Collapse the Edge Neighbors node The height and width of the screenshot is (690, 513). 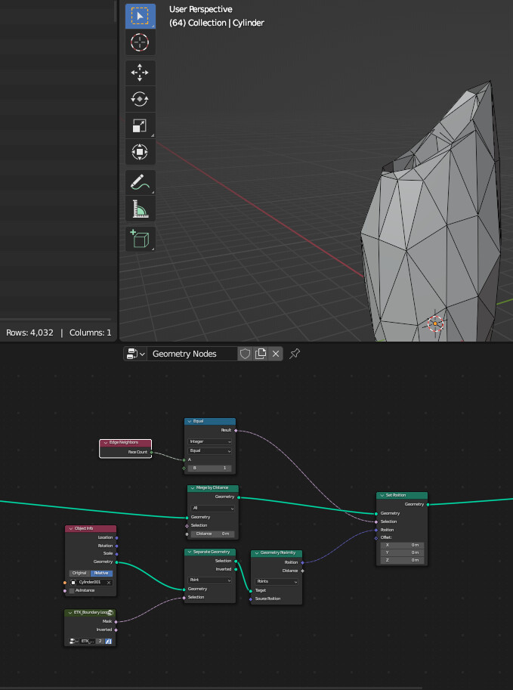point(105,443)
